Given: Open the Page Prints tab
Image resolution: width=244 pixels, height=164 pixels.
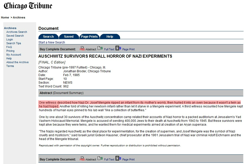Looking at the screenshot, I should click(89, 37).
